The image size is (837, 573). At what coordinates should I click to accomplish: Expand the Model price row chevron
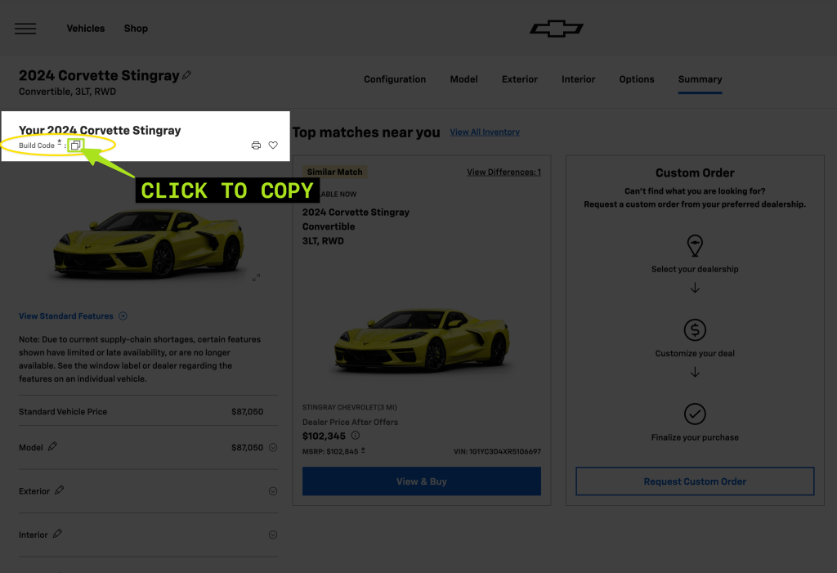(x=273, y=447)
